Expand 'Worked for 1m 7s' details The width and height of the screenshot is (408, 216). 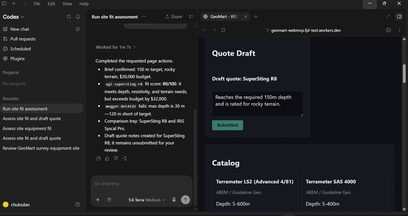[116, 47]
